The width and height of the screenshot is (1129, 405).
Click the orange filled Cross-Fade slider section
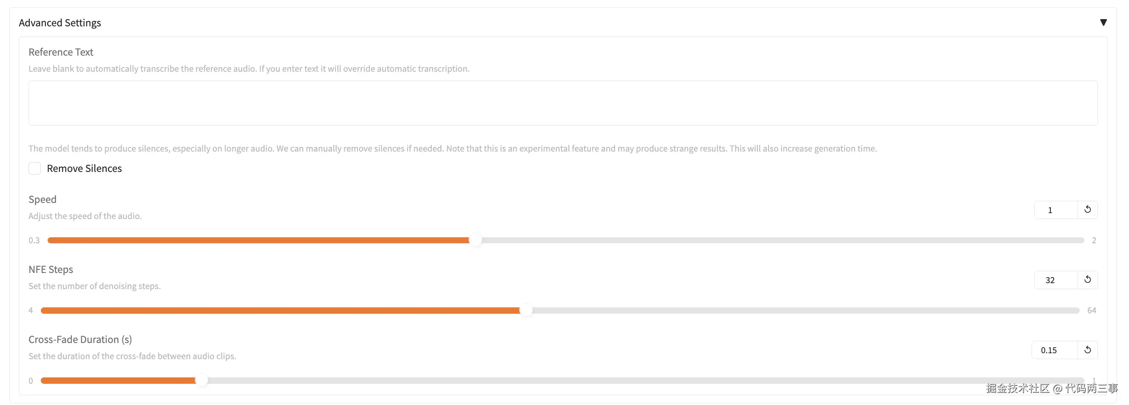[118, 380]
